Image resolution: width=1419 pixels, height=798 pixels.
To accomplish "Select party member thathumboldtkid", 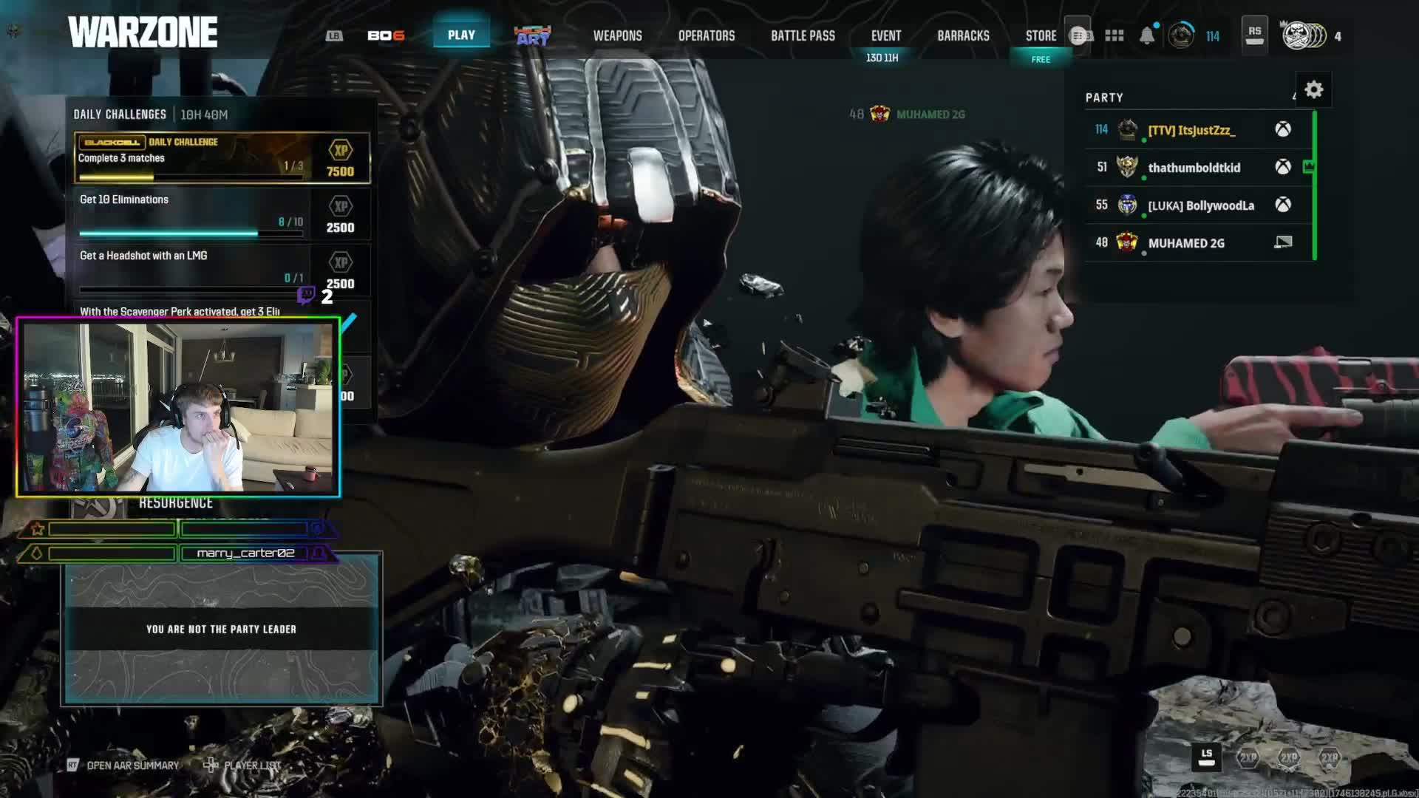I will click(x=1199, y=168).
